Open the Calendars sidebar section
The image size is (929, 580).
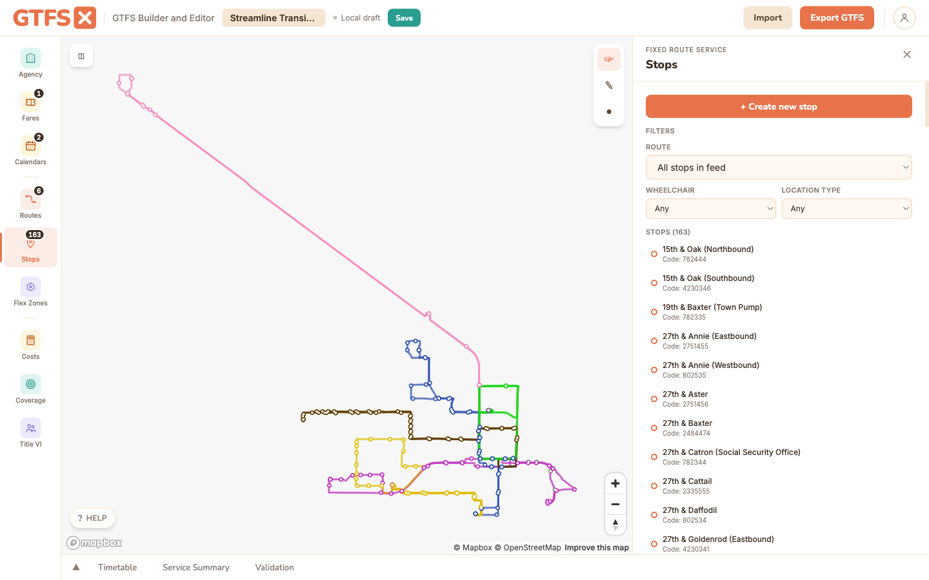coord(30,151)
